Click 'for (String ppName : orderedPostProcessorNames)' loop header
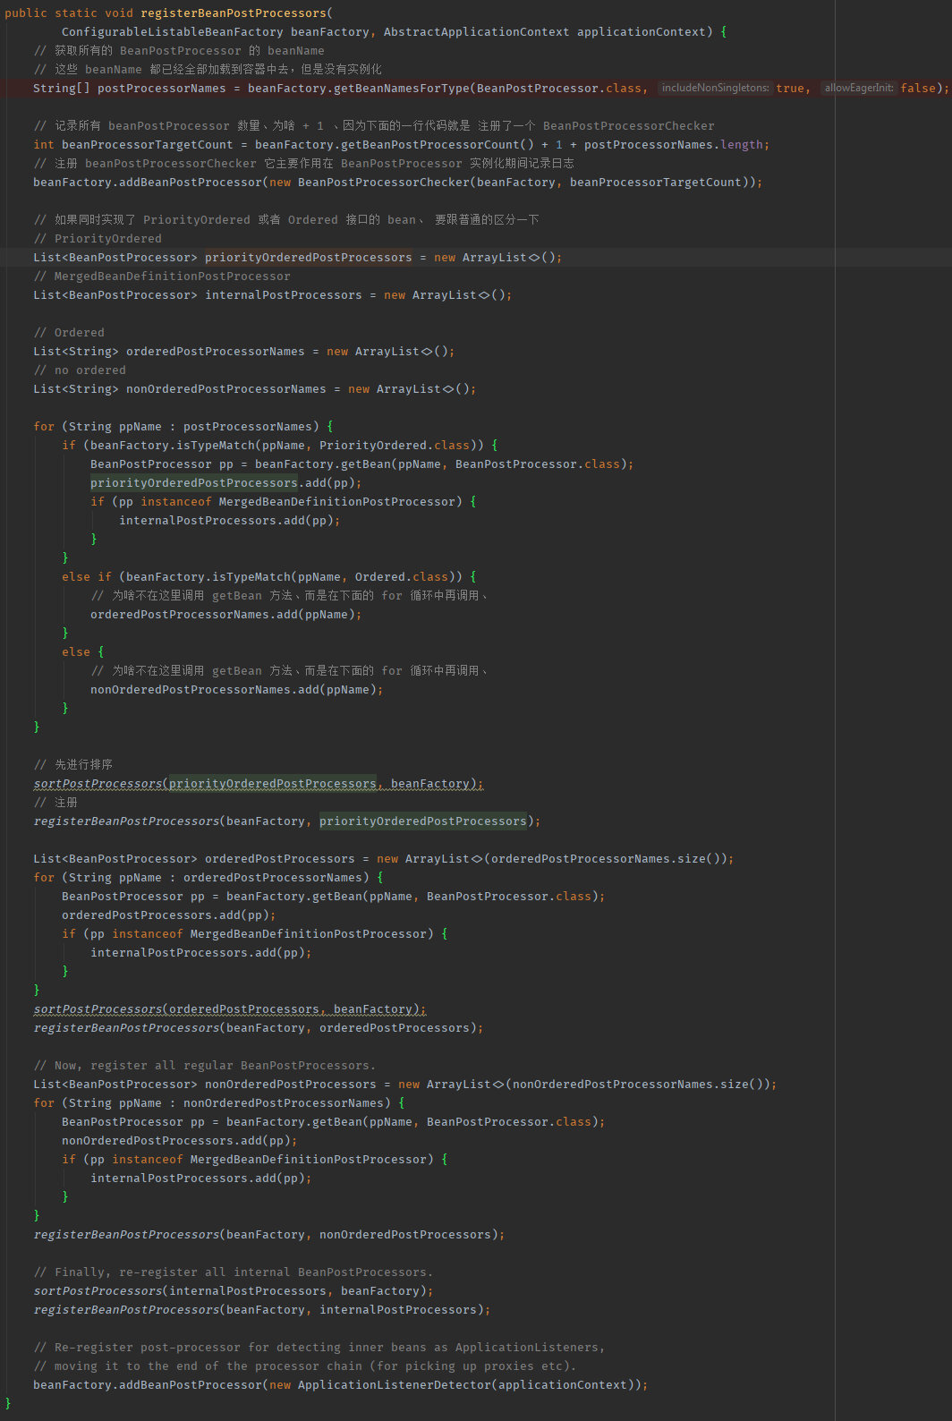Image resolution: width=952 pixels, height=1421 pixels. point(208,877)
